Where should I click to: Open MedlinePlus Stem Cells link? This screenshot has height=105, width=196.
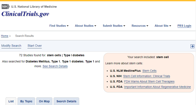click(150, 71)
